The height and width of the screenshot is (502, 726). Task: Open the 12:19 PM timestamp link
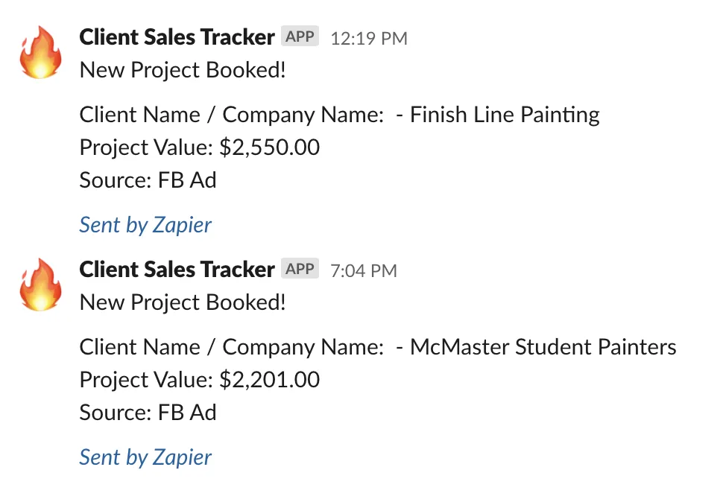[369, 39]
